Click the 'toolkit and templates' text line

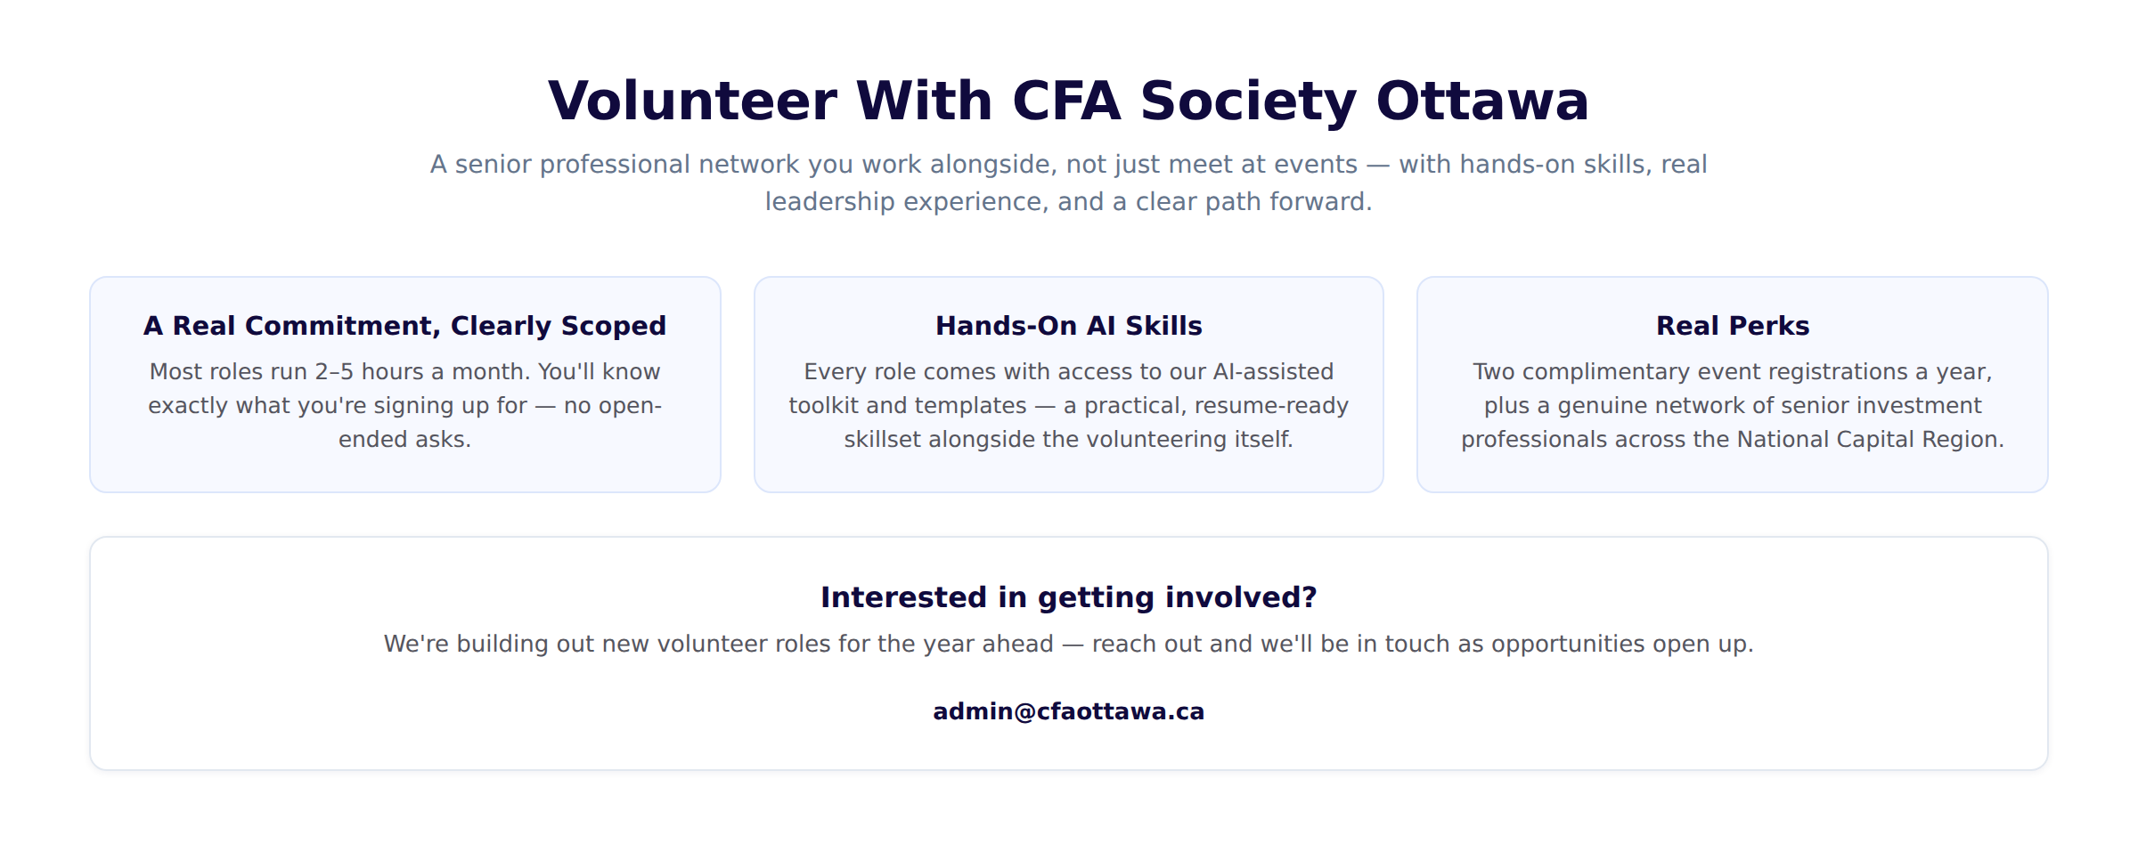coord(1068,405)
